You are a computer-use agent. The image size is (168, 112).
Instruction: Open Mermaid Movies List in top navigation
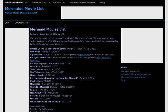tap(17, 3)
